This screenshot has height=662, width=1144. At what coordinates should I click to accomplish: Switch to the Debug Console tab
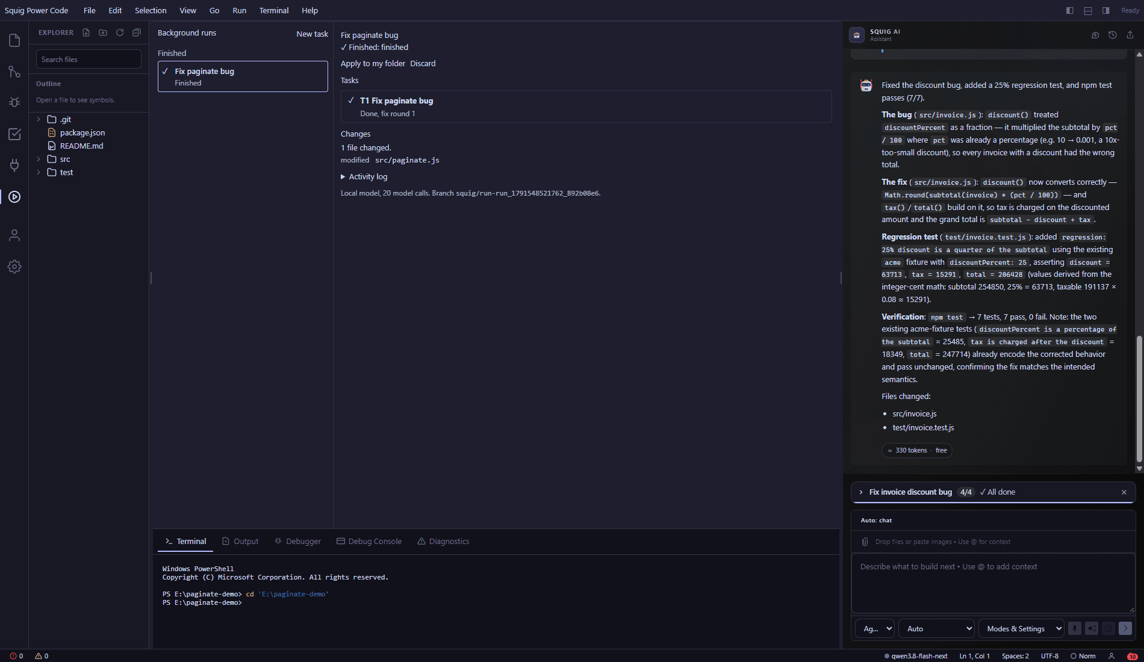(x=369, y=541)
